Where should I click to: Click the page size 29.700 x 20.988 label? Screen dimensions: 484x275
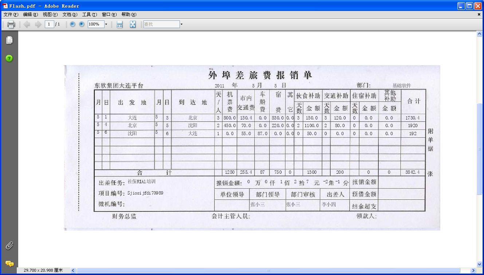tap(43, 270)
